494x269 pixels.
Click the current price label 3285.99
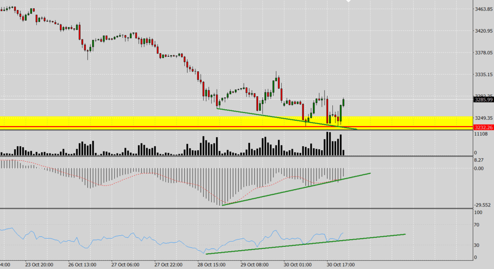point(483,100)
